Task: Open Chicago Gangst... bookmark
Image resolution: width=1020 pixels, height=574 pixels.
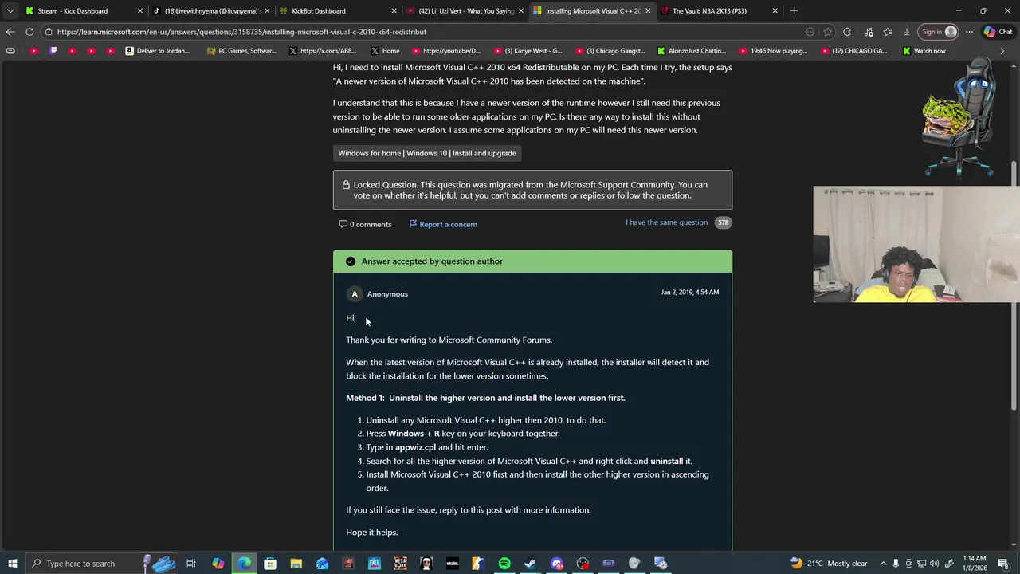Action: (x=610, y=51)
